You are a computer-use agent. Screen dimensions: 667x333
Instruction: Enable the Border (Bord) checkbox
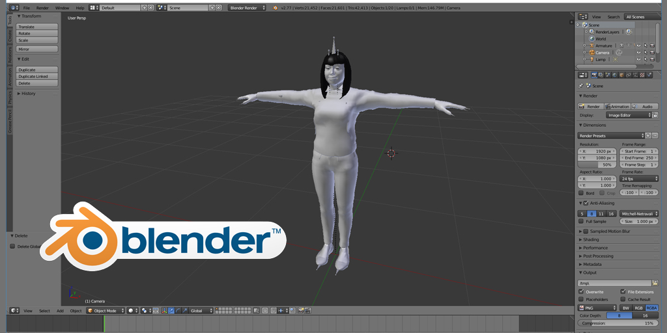click(582, 193)
